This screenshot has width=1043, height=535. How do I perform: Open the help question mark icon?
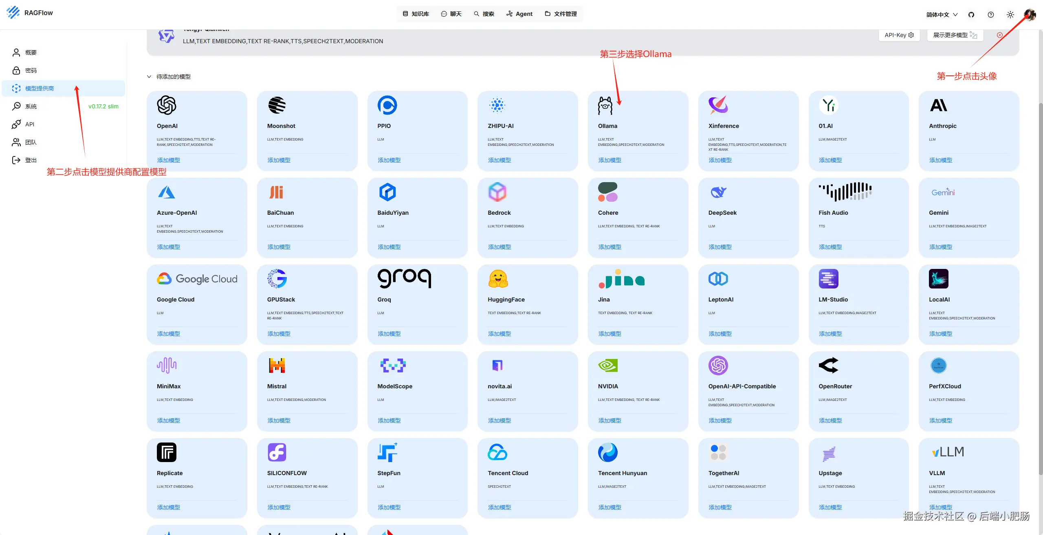point(991,15)
